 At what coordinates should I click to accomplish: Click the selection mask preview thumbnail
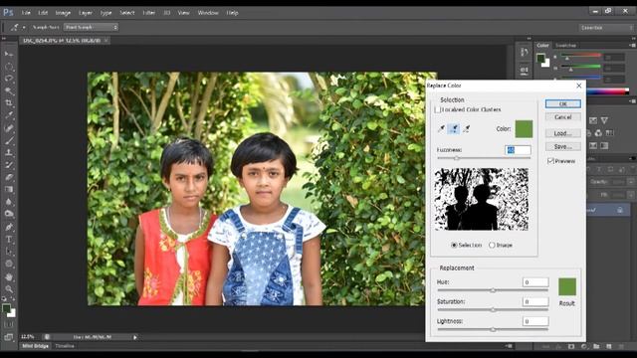tap(482, 199)
